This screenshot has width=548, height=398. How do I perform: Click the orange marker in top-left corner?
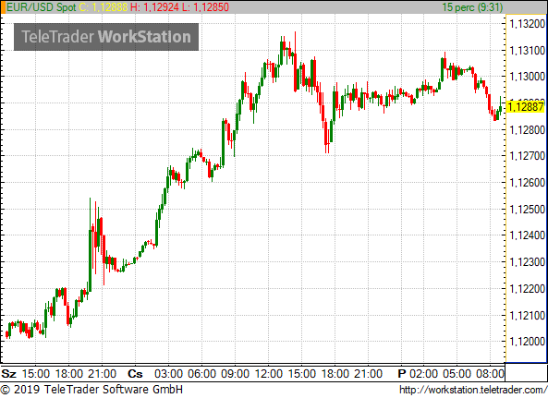[3, 7]
